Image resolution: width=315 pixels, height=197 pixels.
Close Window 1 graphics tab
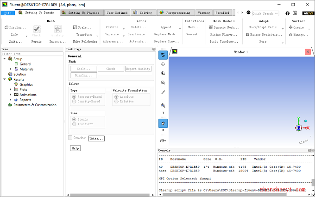point(308,52)
